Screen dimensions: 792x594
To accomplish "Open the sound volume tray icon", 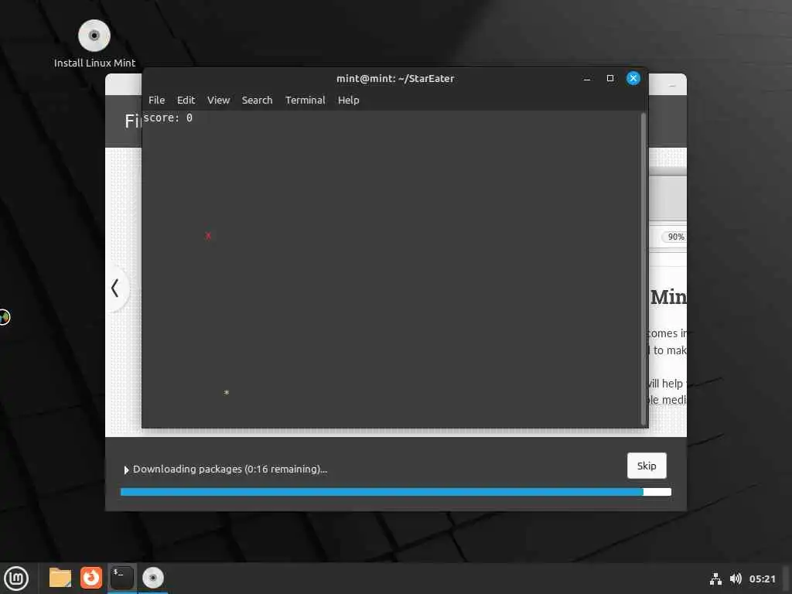I will (736, 579).
